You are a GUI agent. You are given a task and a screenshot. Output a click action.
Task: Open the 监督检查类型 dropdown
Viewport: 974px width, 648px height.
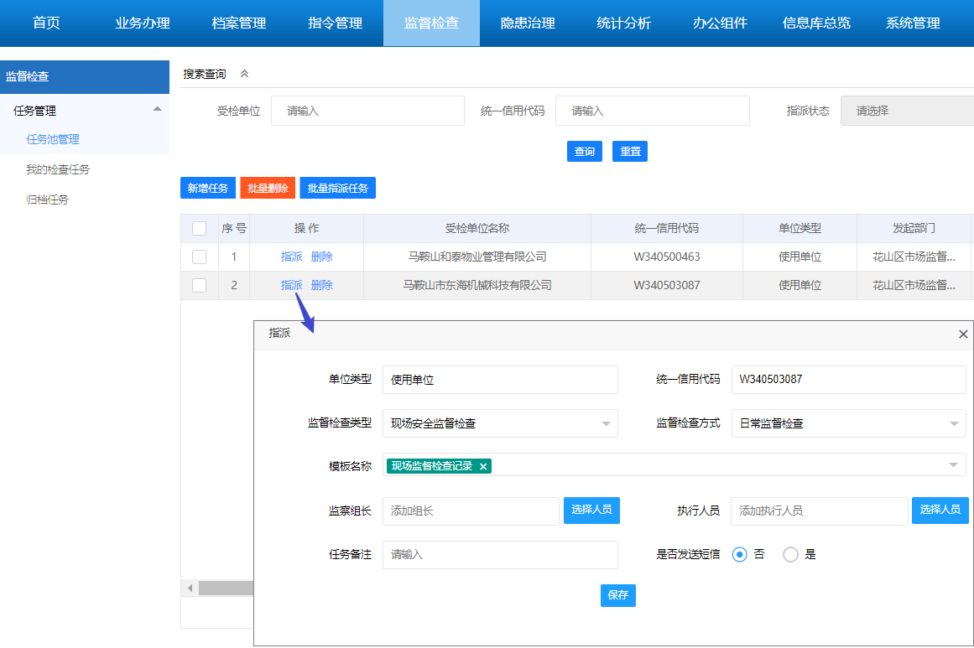click(x=500, y=423)
